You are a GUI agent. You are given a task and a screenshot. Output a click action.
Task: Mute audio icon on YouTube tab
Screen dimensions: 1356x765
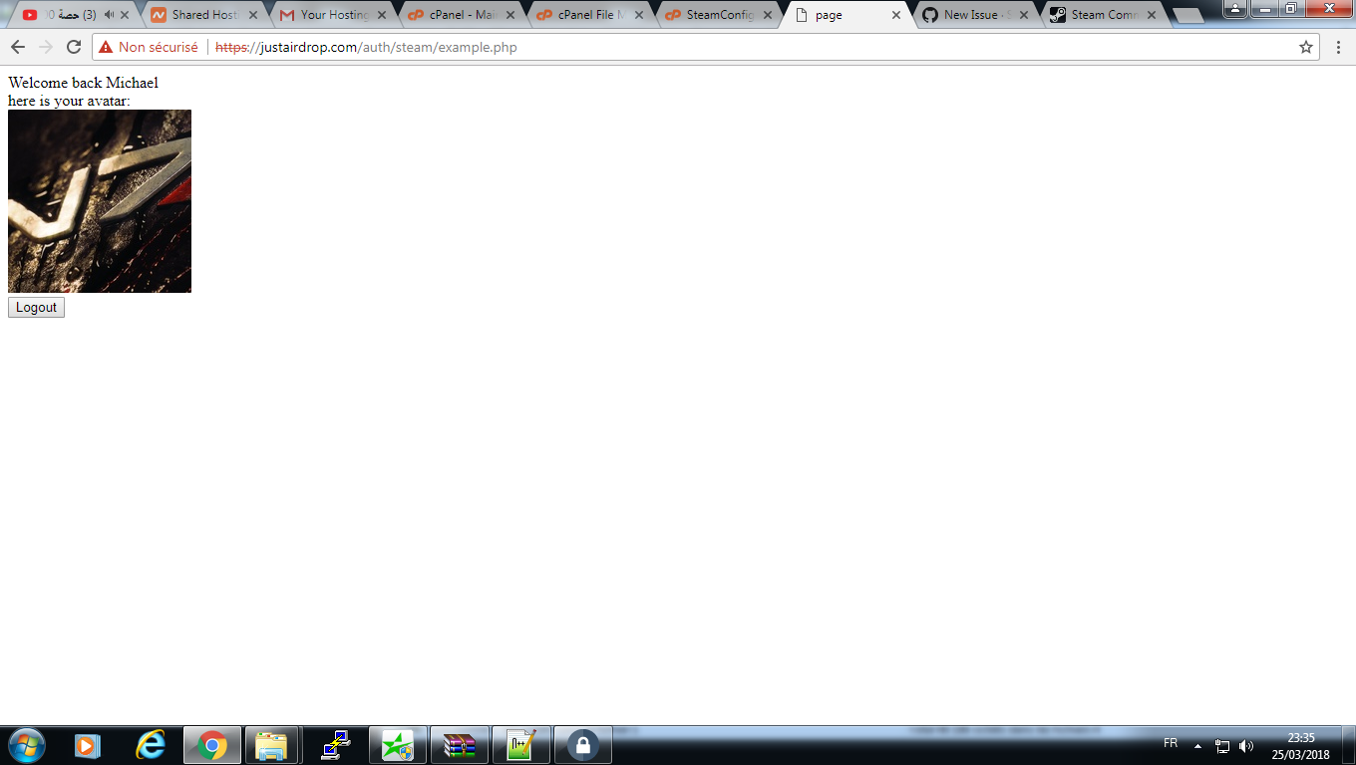[109, 15]
